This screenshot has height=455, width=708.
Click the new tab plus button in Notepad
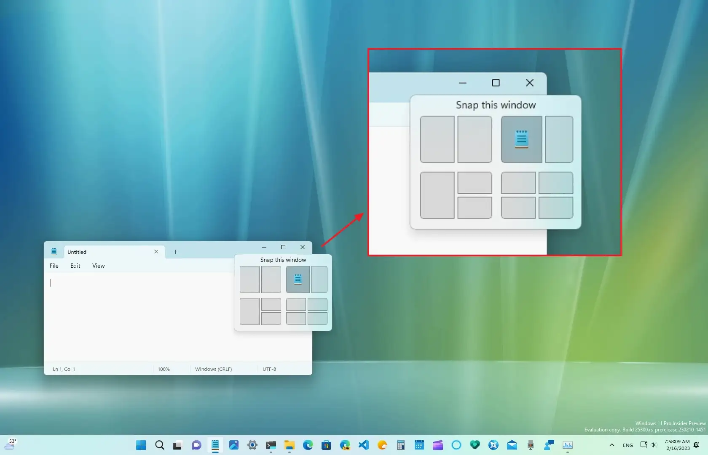pyautogui.click(x=175, y=252)
